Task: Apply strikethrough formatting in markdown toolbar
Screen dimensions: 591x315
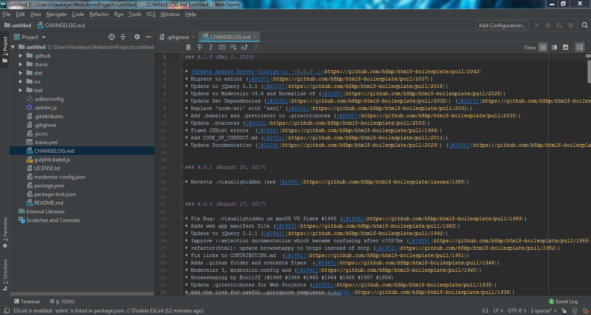Action: (x=200, y=47)
